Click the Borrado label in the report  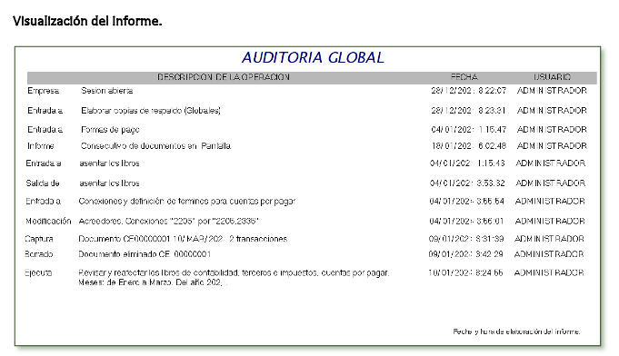[x=39, y=254]
